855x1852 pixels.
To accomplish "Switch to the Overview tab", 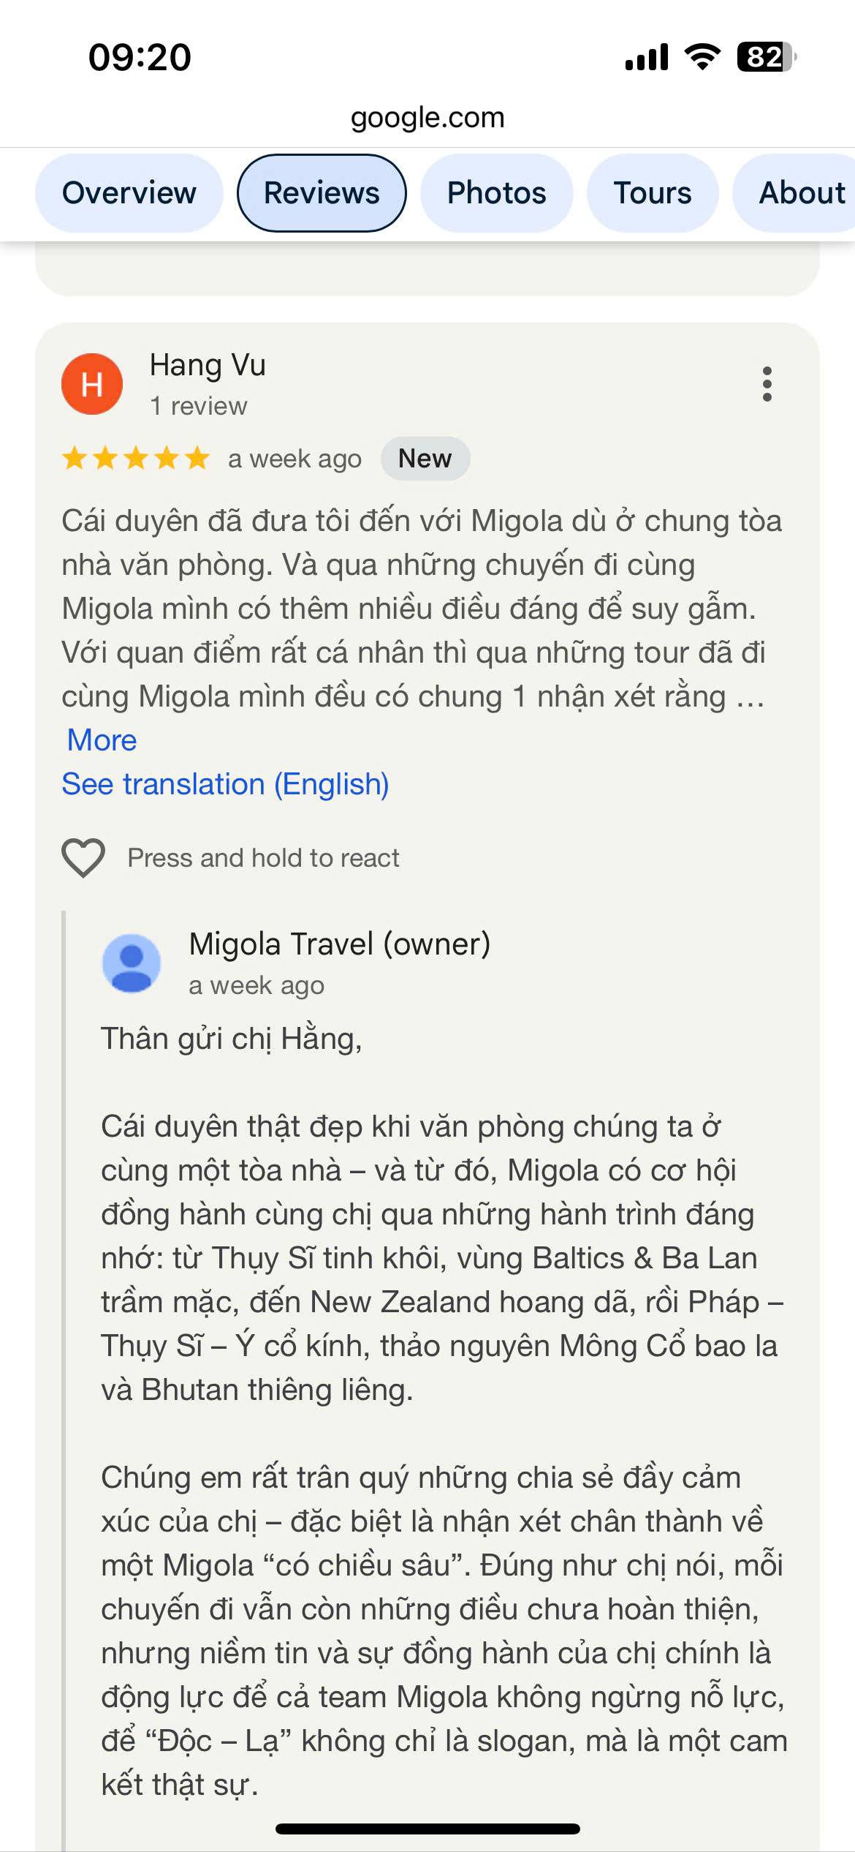I will point(129,193).
